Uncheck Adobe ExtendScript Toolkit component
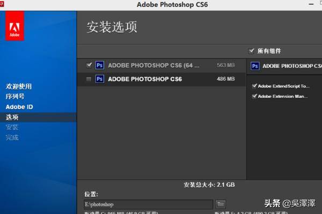This screenshot has width=322, height=214. 254,86
